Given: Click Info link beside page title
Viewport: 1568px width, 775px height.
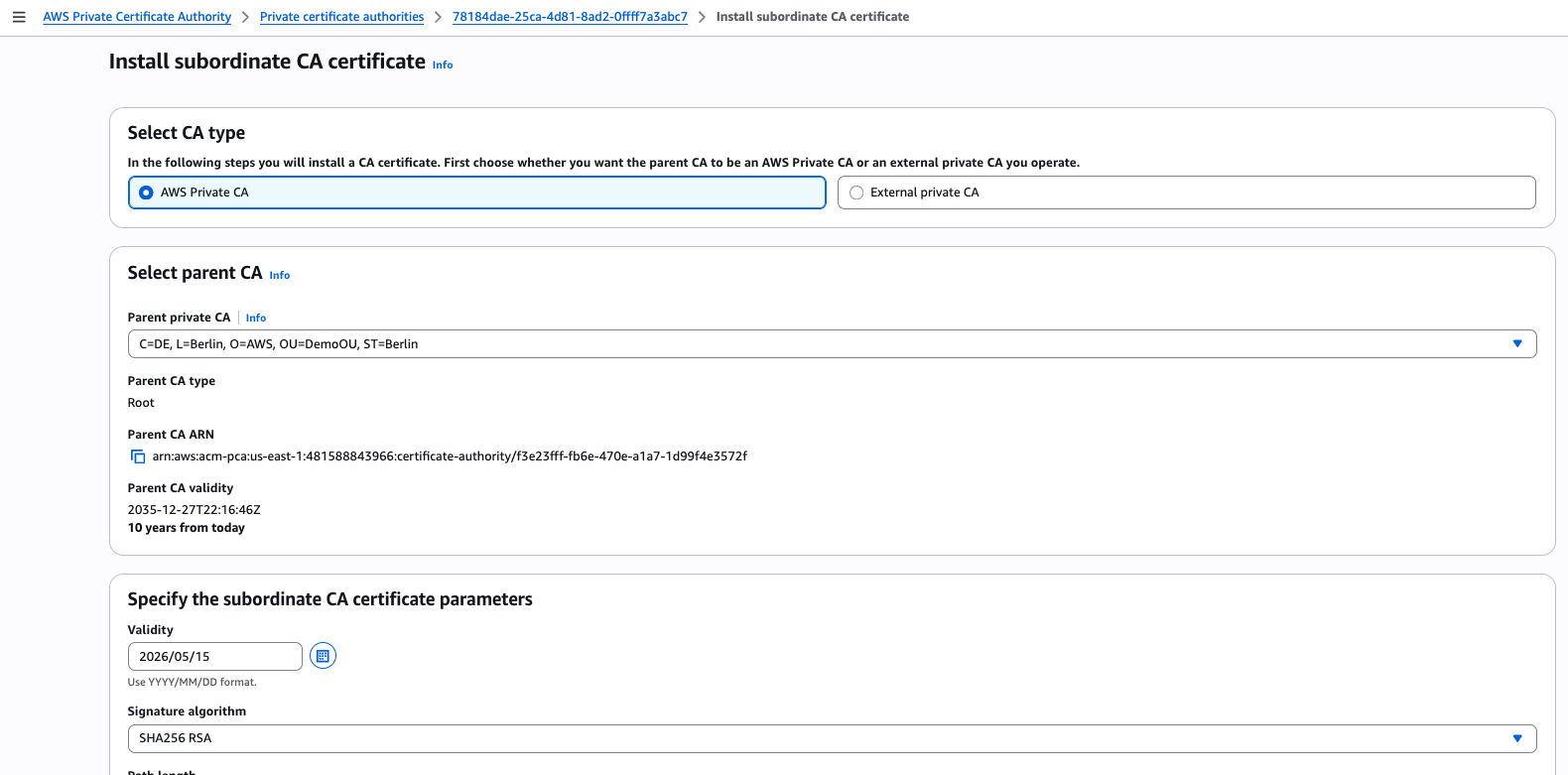Looking at the screenshot, I should pyautogui.click(x=443, y=65).
